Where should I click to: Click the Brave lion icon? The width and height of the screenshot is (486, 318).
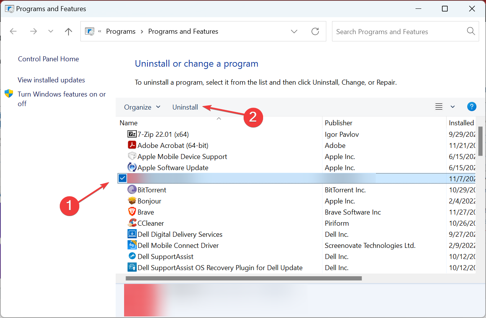click(x=132, y=212)
